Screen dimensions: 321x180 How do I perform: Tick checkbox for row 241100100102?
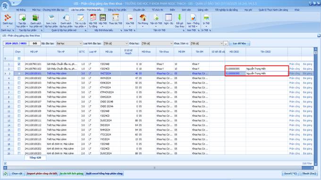pos(19,78)
